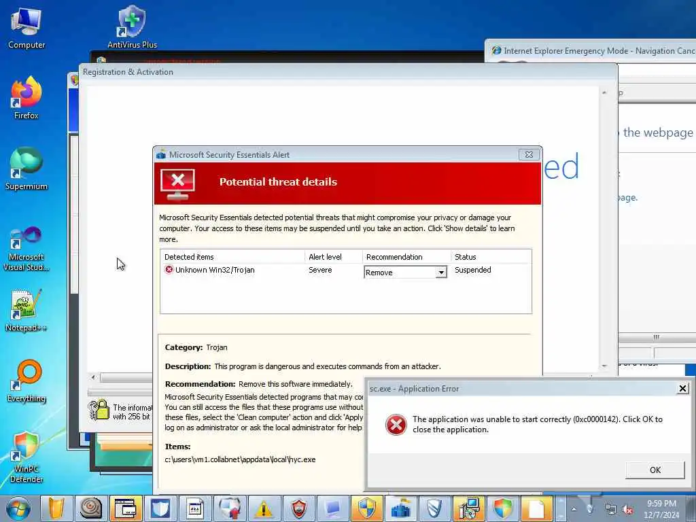
Task: Click the document page taskbar icon
Action: [x=195, y=508]
